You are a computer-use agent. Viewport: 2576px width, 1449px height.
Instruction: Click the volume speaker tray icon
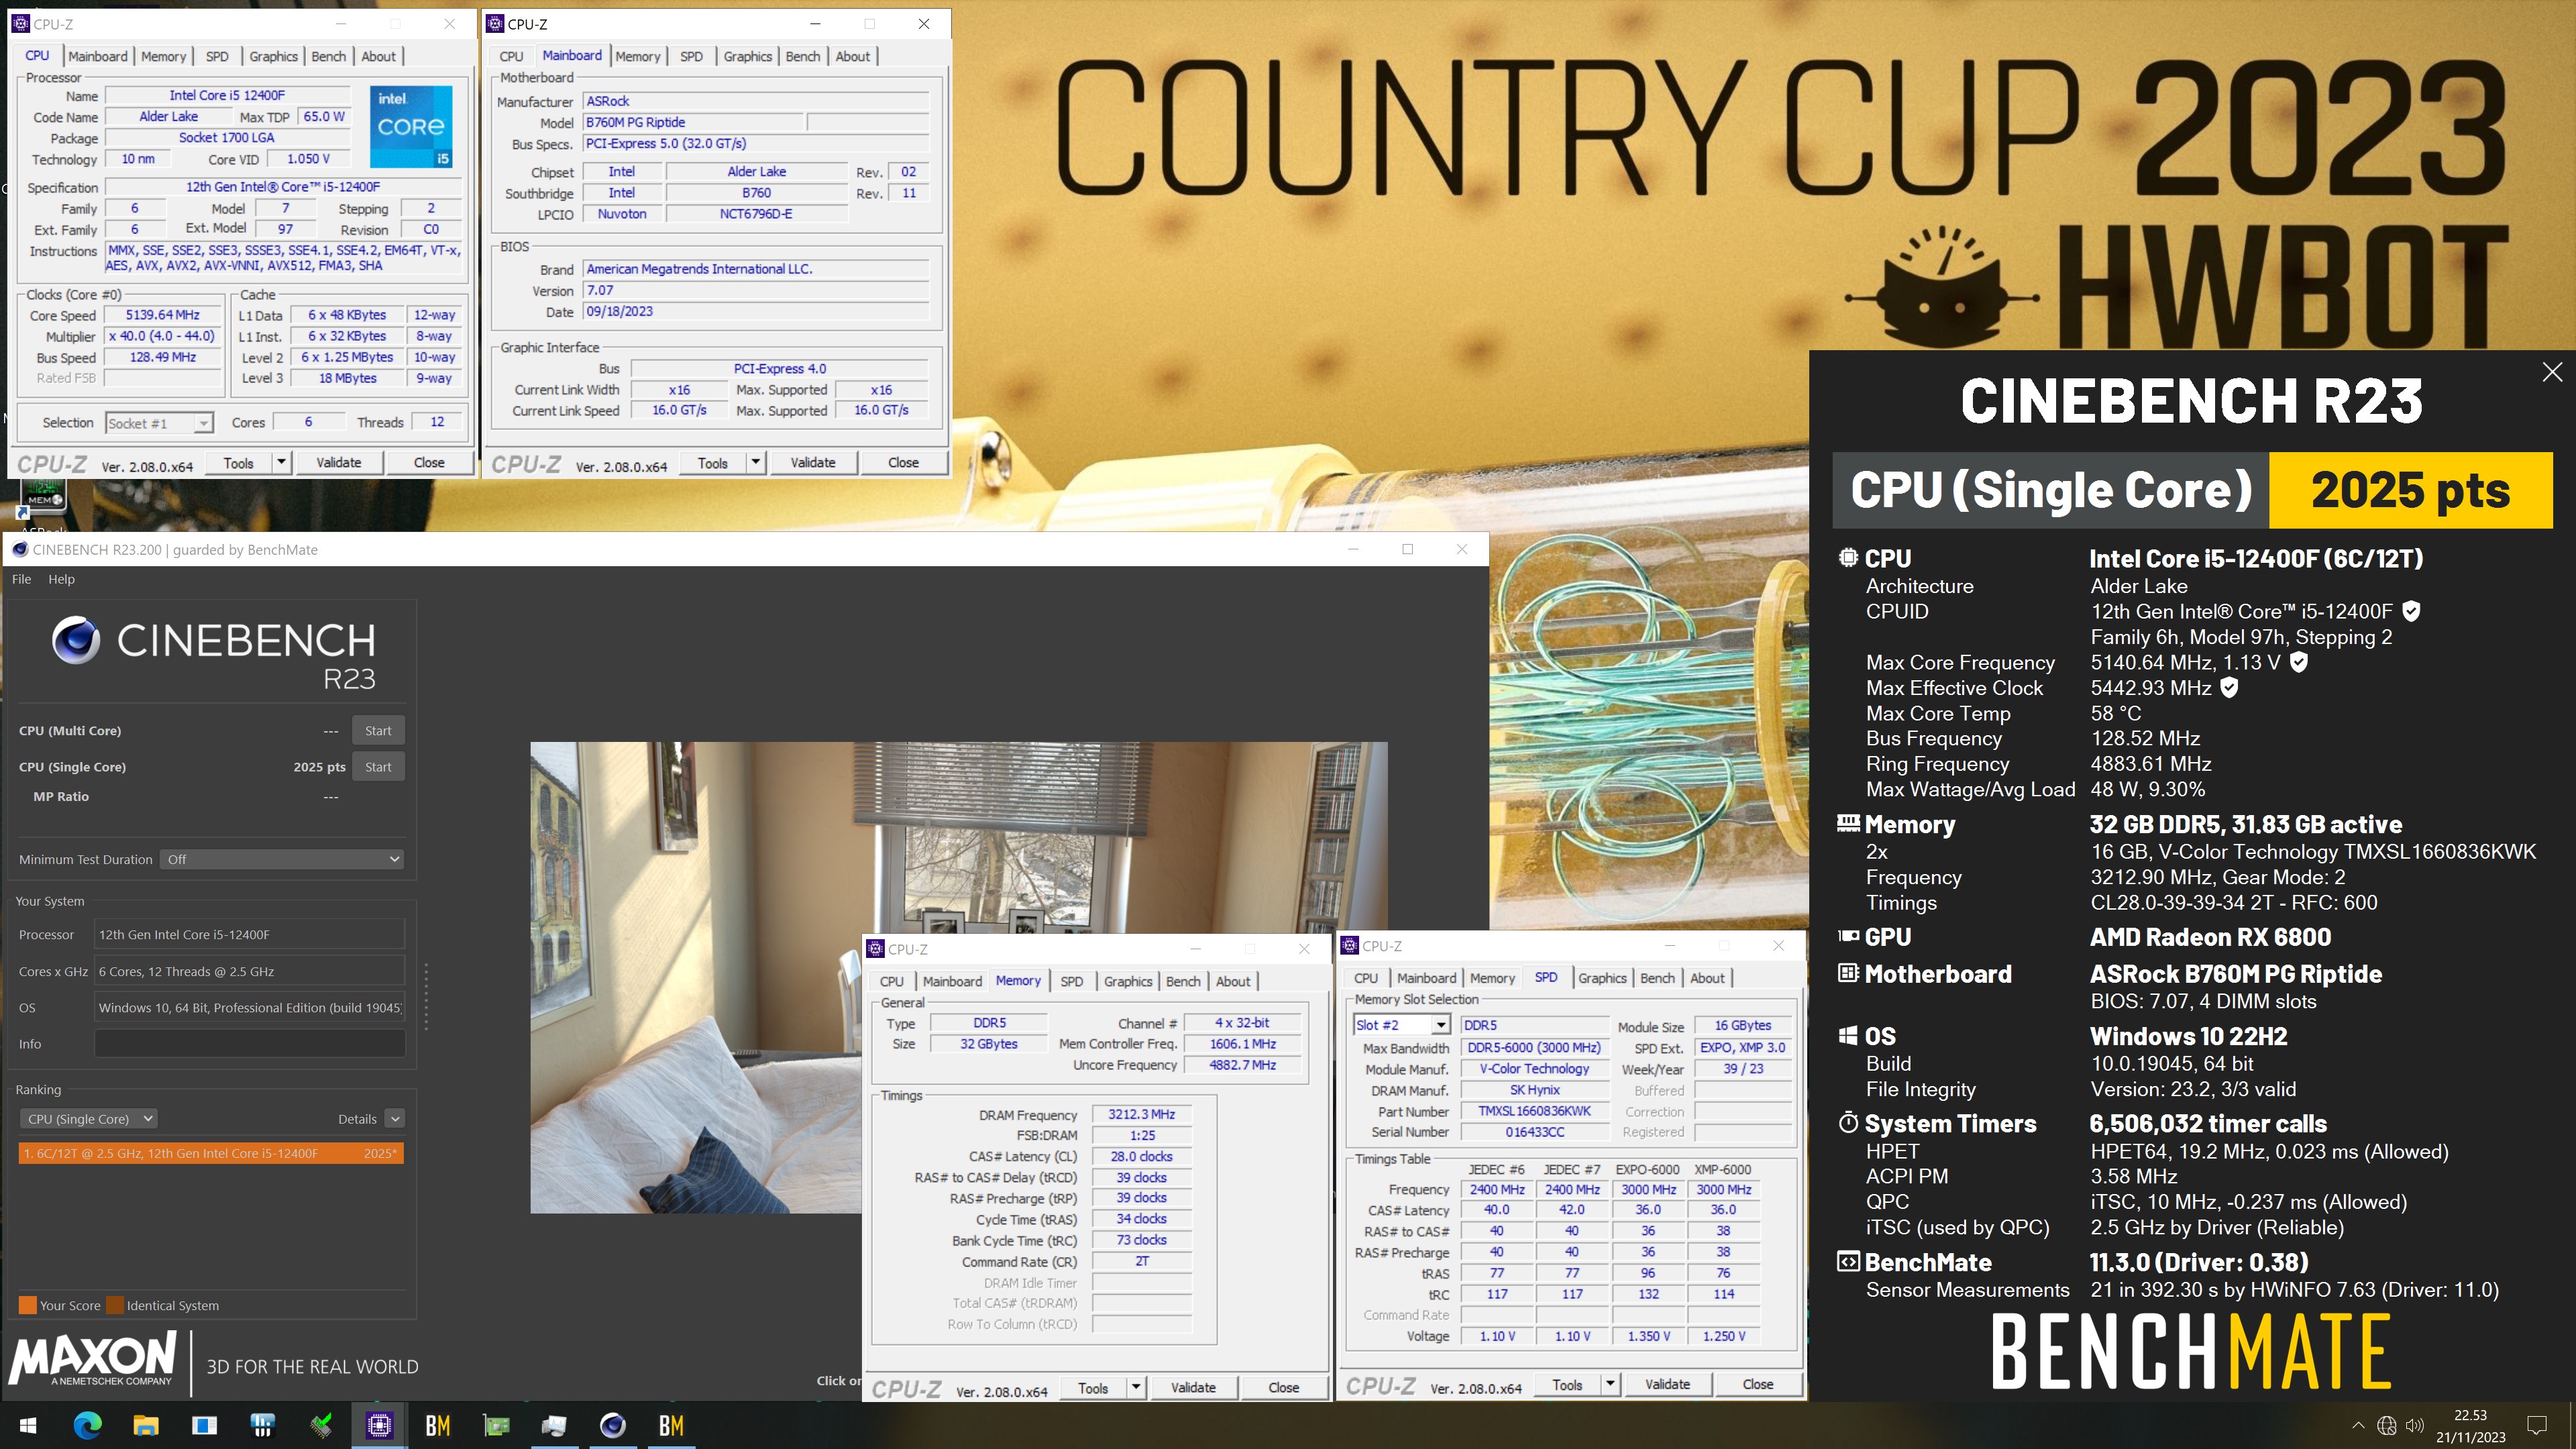click(x=2415, y=1425)
